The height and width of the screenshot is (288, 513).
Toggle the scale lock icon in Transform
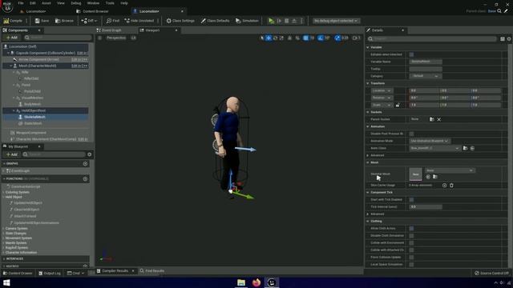pyautogui.click(x=398, y=105)
